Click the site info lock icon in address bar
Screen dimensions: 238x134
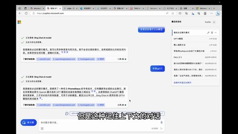coord(33,13)
